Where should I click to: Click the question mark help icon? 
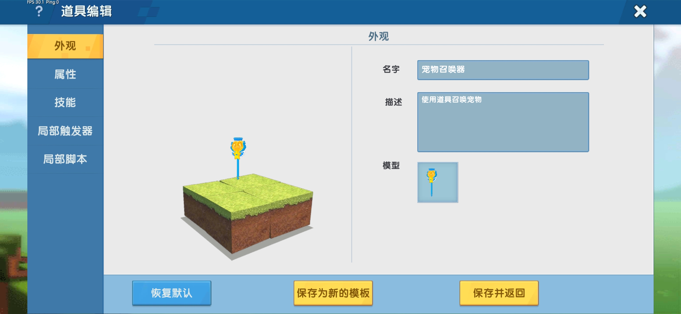coord(39,12)
